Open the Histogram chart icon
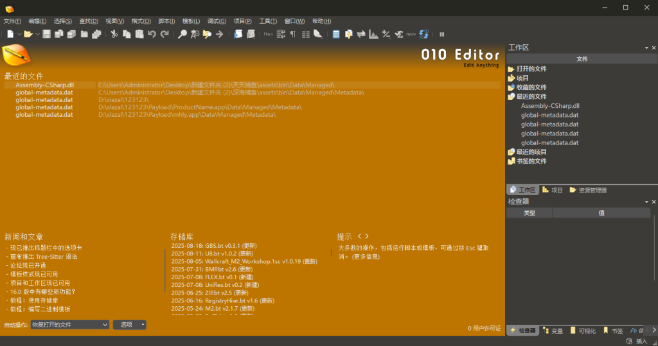Viewport: 658px width, 346px height. (373, 35)
